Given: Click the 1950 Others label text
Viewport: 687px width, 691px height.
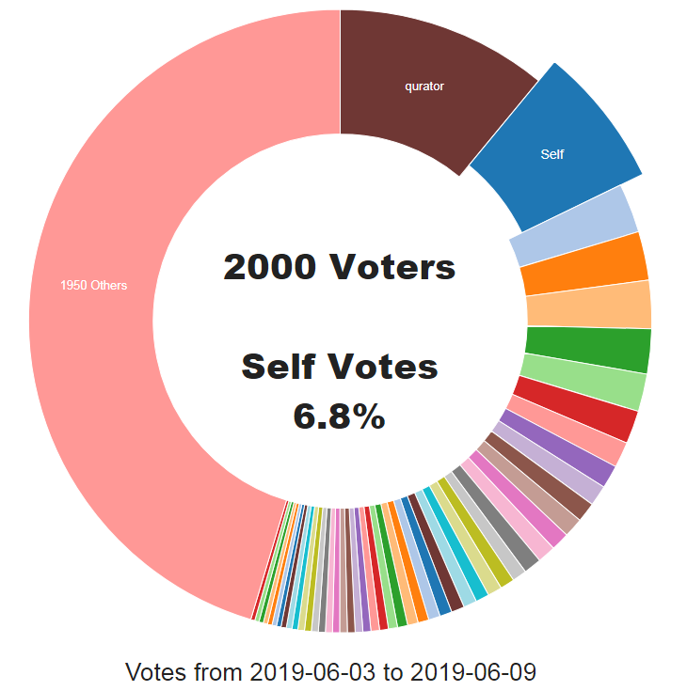Looking at the screenshot, I should [x=93, y=286].
